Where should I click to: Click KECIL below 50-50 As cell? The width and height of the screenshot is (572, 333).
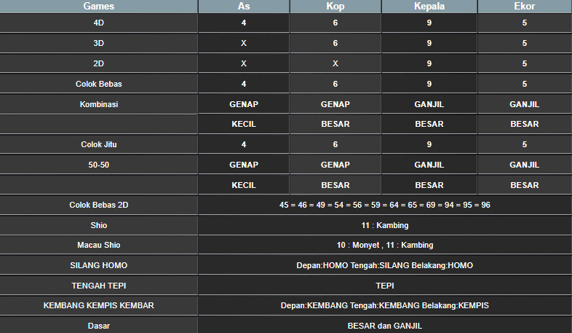(244, 186)
